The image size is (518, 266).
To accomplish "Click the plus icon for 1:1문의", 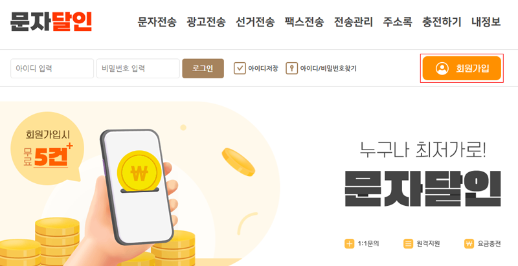I will coord(349,244).
